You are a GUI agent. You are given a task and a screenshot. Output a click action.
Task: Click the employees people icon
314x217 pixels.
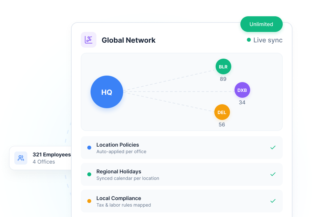[21, 158]
